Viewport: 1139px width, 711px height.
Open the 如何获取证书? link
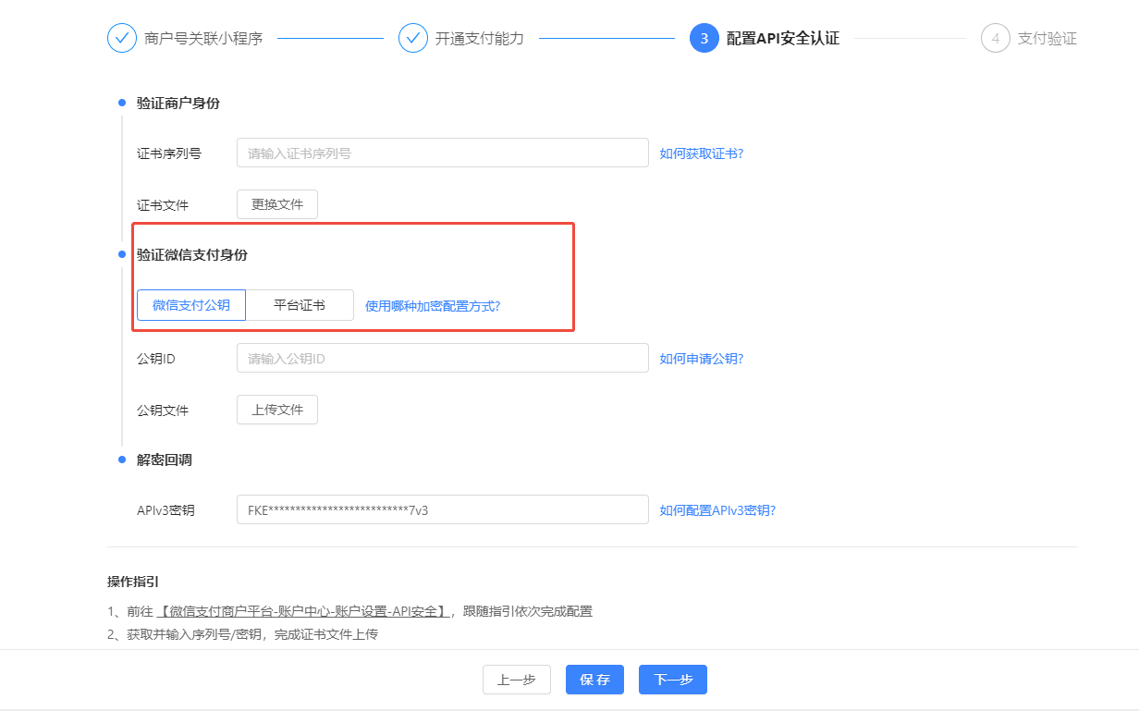click(702, 153)
